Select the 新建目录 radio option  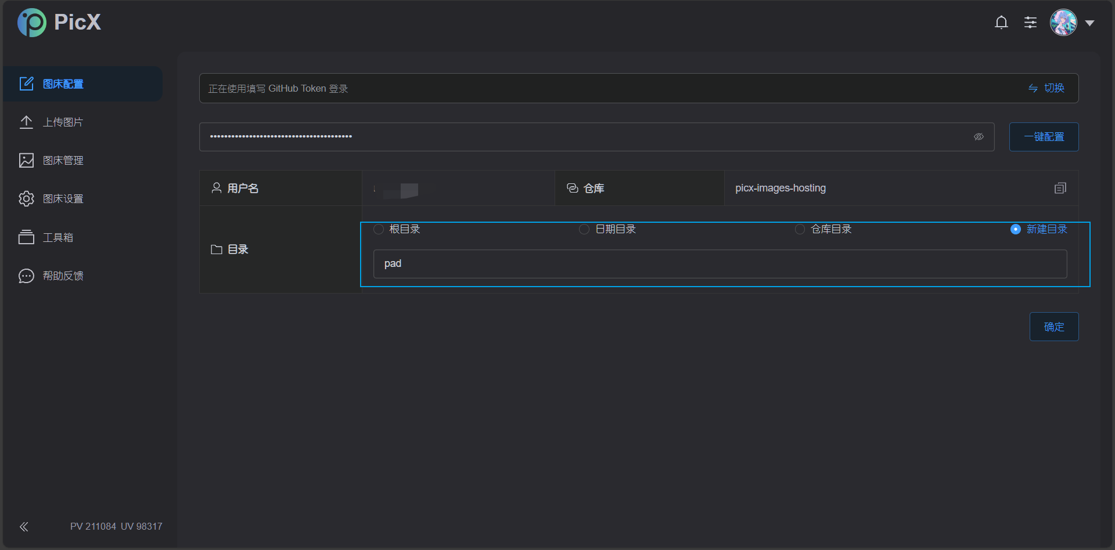1039,229
